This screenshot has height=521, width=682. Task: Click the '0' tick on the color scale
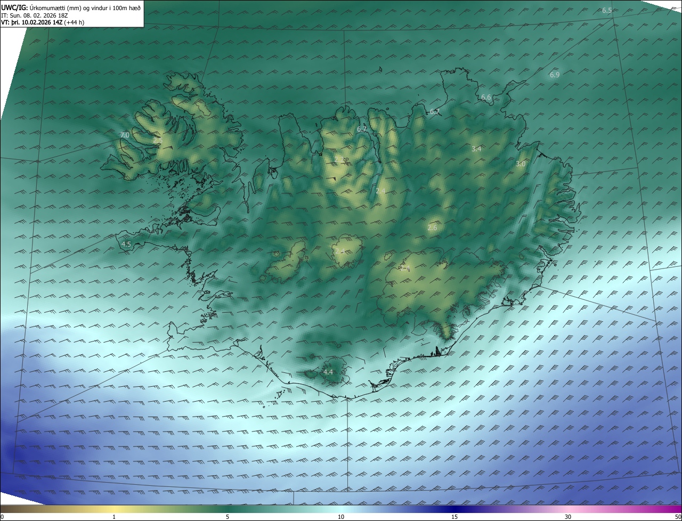click(x=2, y=517)
